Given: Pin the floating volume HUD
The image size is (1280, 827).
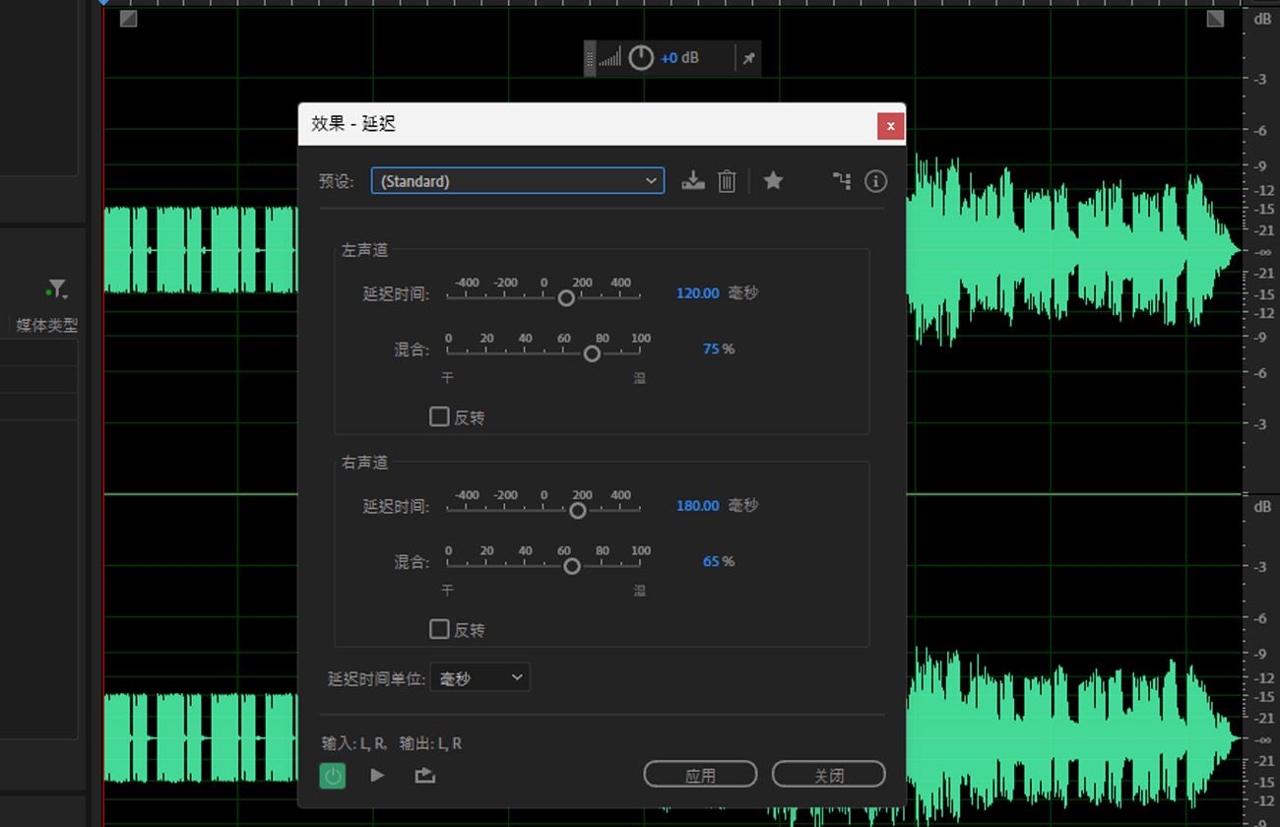Looking at the screenshot, I should (748, 59).
